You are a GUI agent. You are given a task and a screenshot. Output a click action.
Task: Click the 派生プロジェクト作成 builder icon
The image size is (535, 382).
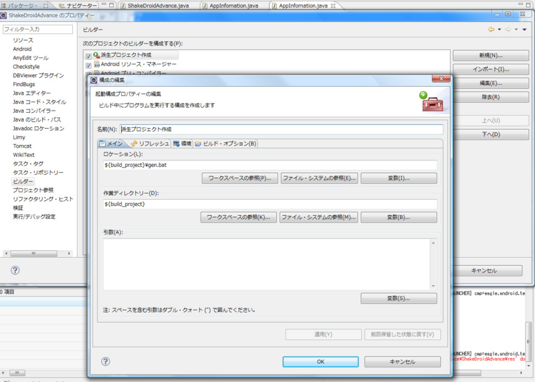[x=96, y=55]
